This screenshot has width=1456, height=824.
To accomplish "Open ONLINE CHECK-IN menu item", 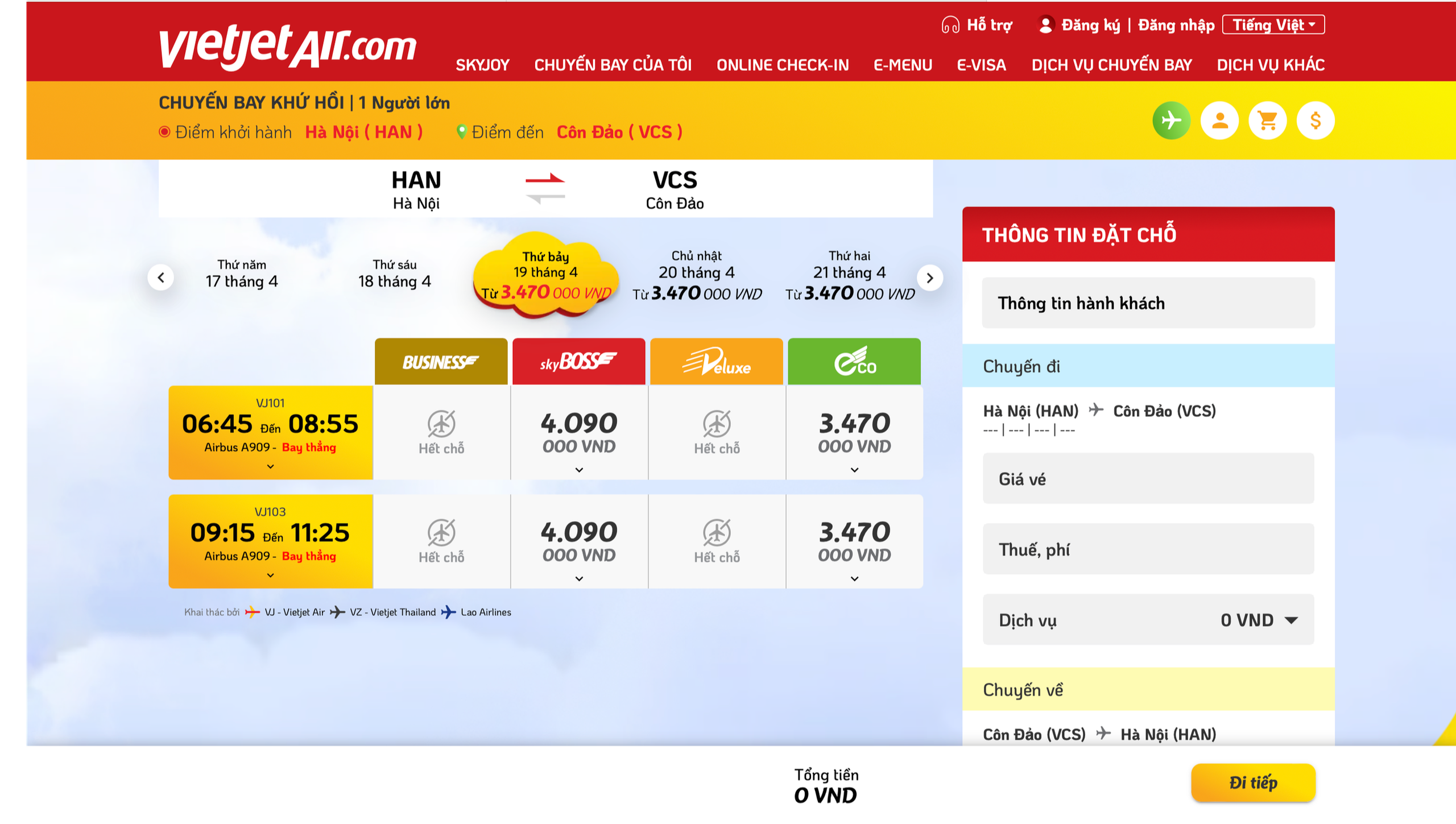I will (783, 65).
